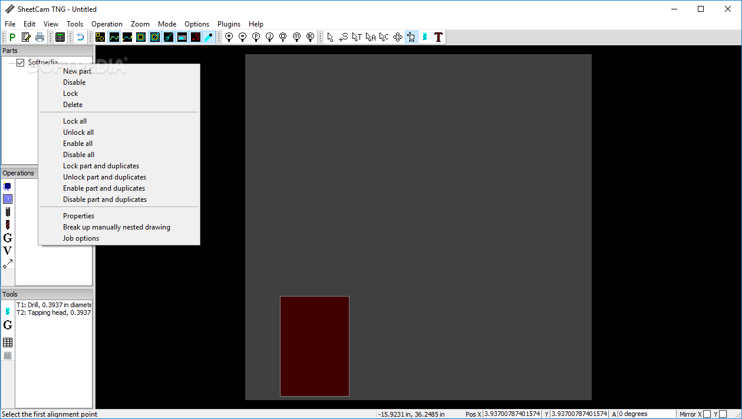The width and height of the screenshot is (742, 419).
Task: Click the G icon in Operations panel
Action: click(8, 238)
